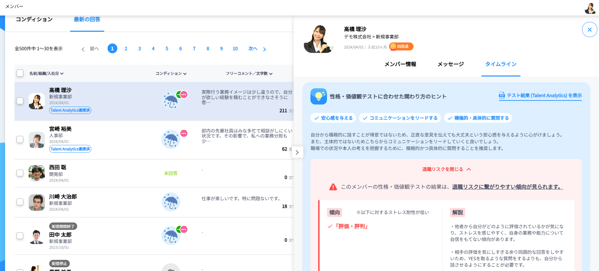
Task: Click 退職リスクに繋がりやすい傾向が見られます underlined text
Action: click(x=507, y=187)
